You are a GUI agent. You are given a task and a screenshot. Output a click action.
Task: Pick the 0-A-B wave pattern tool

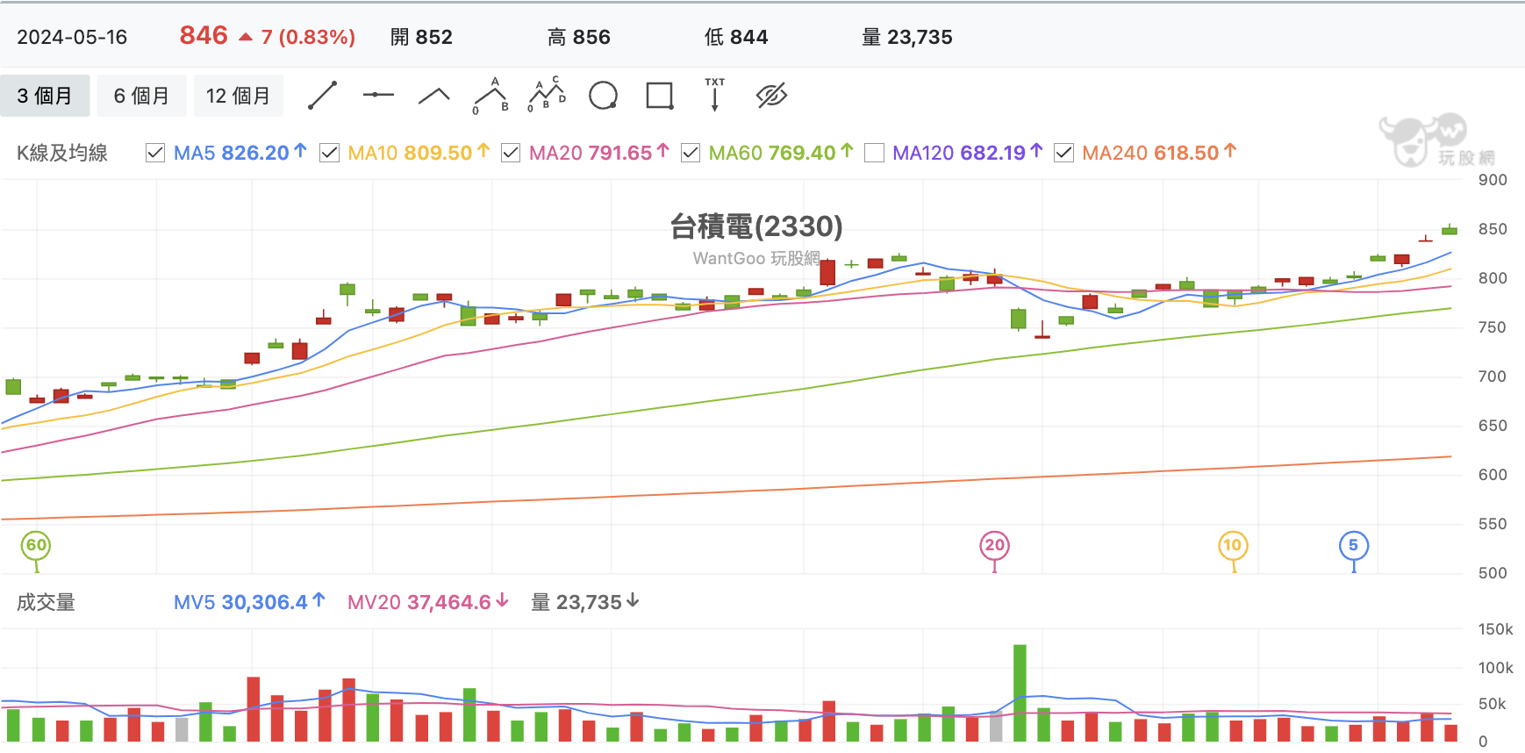[490, 96]
